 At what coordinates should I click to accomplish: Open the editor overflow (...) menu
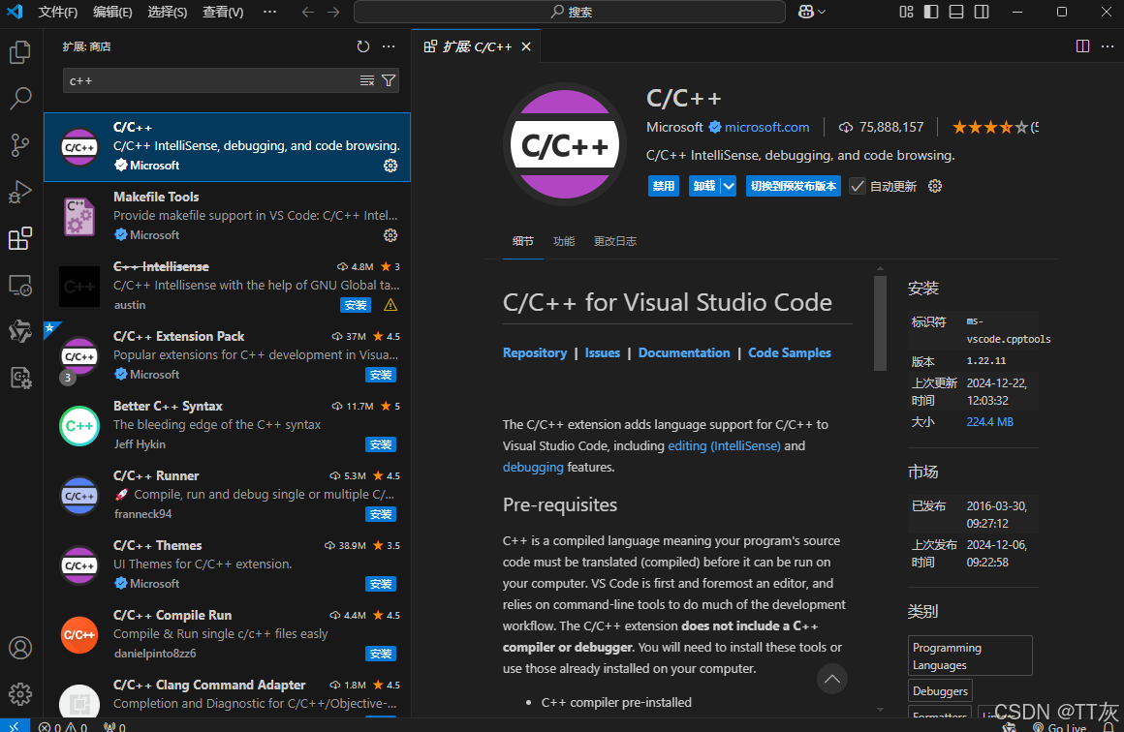[1108, 46]
